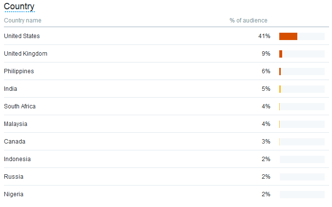This screenshot has width=332, height=207.
Task: Select the Malaysia country row
Action: tap(166, 124)
